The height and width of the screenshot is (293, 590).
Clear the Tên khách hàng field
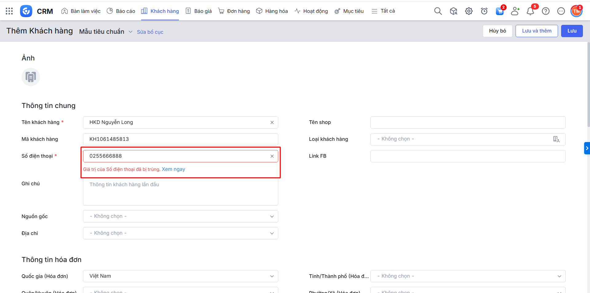[272, 122]
